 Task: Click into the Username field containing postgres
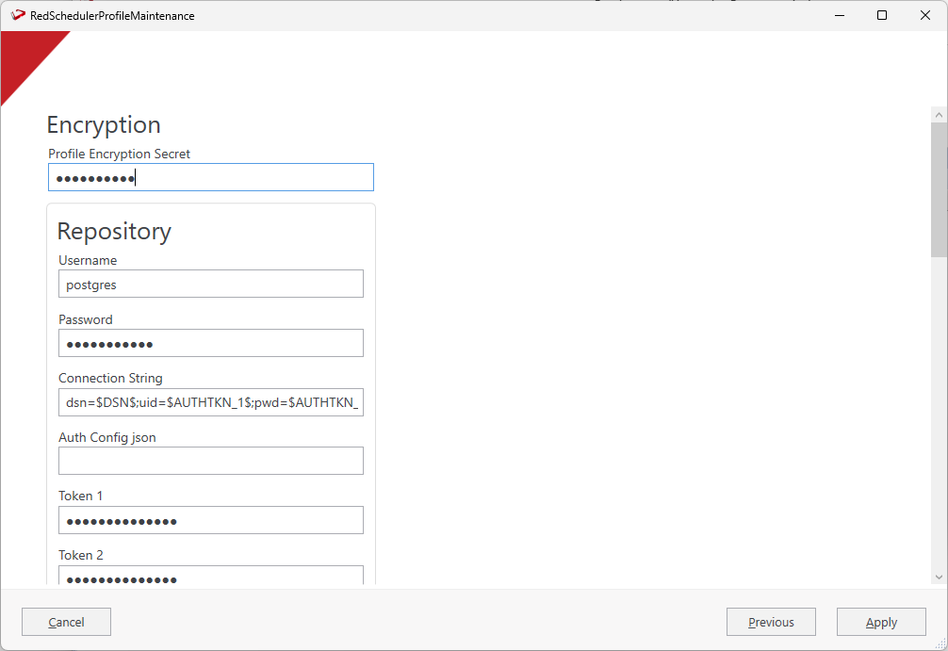pos(211,284)
